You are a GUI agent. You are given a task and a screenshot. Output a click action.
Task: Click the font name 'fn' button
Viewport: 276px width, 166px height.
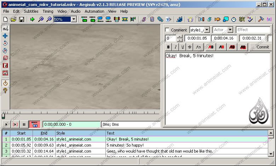click(199, 47)
